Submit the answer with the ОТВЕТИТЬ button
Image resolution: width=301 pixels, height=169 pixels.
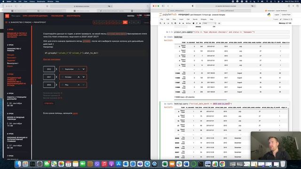point(49,103)
